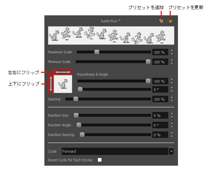Viewport: 212px width, 169px height.
Task: Increase Spacing with up arrow
Action: 172,97
